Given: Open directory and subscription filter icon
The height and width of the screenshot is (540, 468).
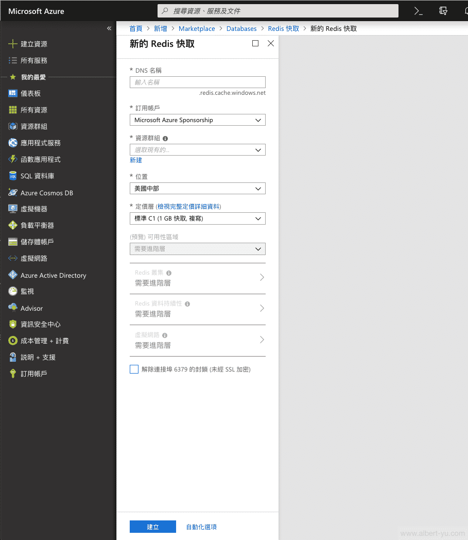Looking at the screenshot, I should pyautogui.click(x=443, y=11).
